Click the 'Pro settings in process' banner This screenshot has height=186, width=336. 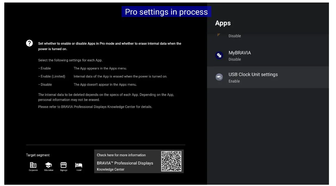pos(166,12)
